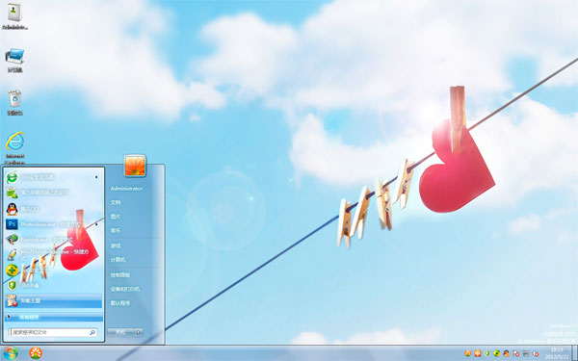This screenshot has width=578, height=361.
Task: Click the orange house tray icon
Action: [x=468, y=353]
